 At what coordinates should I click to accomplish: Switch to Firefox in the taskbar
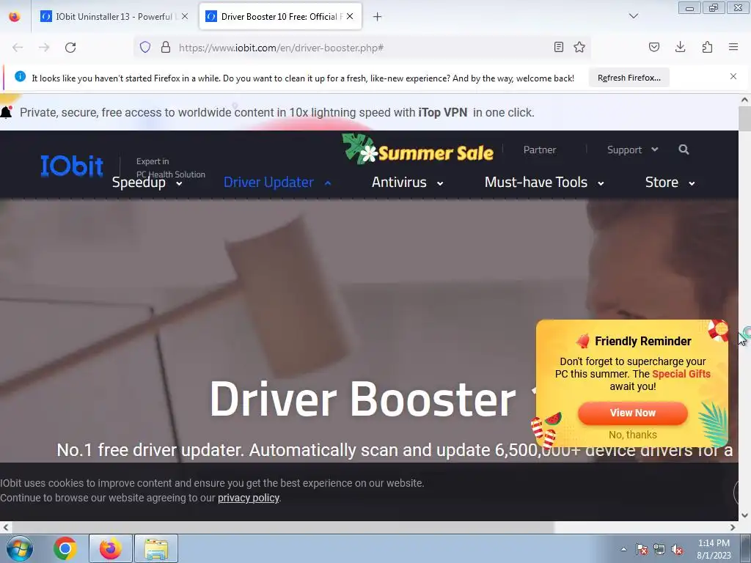pos(111,548)
